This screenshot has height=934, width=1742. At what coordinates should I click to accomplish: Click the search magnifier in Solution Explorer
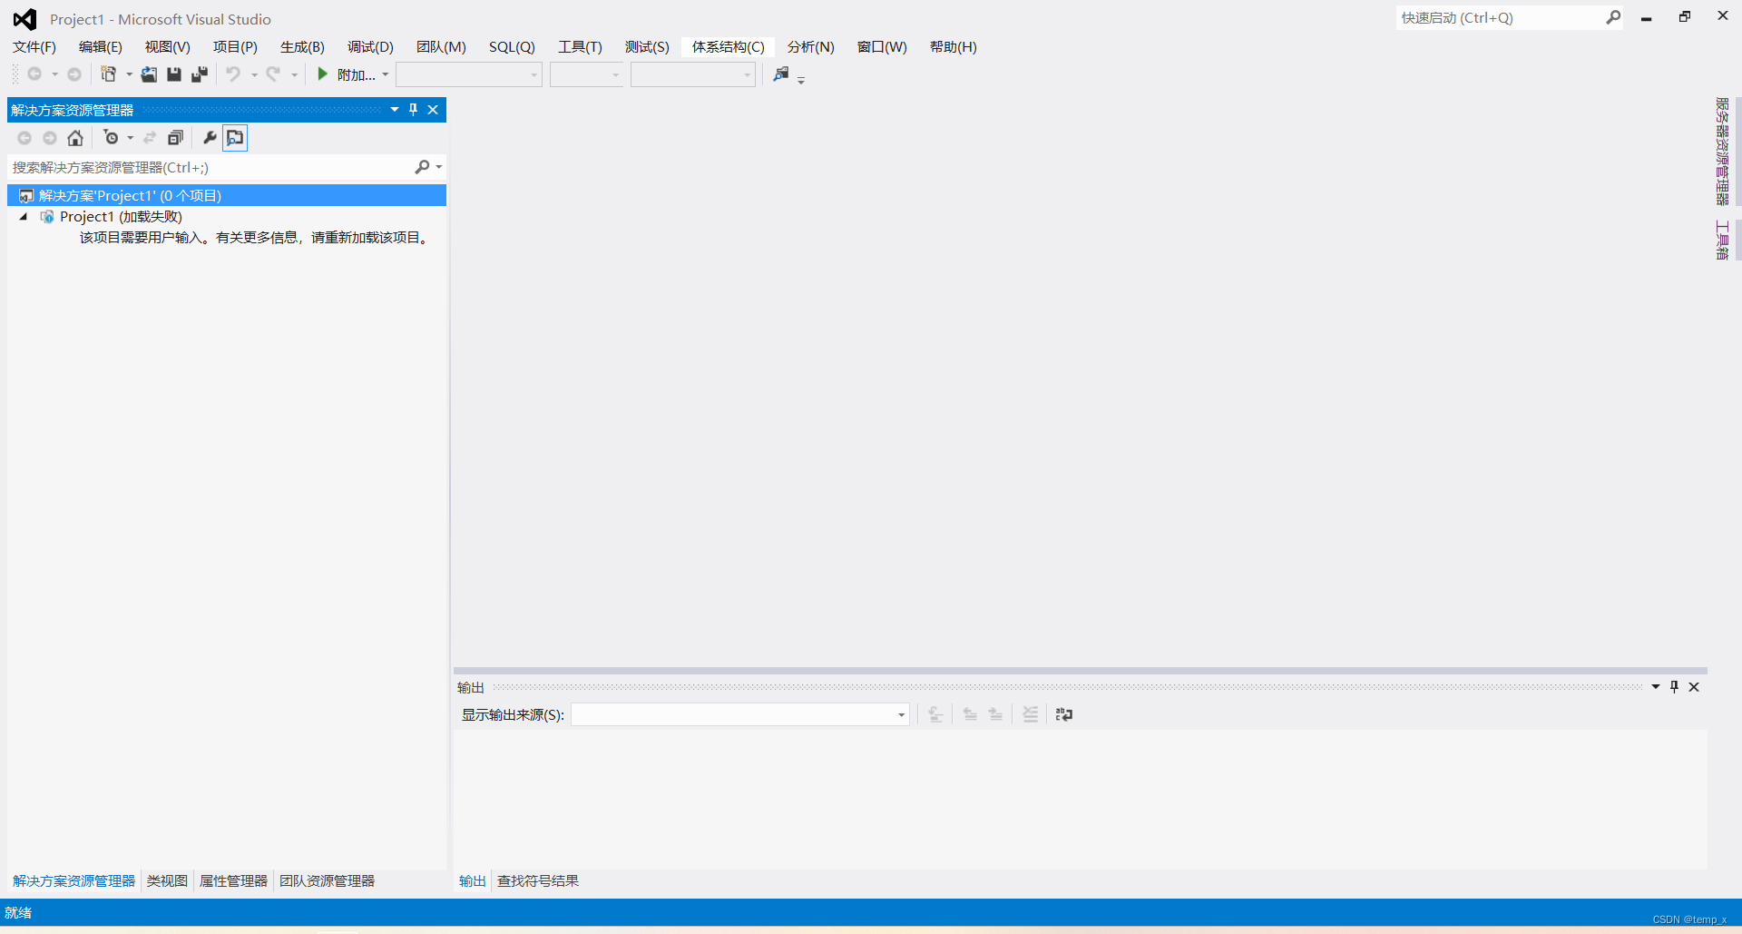pos(422,167)
